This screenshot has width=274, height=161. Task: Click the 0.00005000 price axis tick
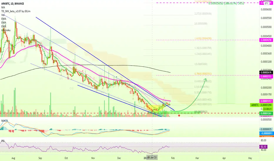[266, 27]
